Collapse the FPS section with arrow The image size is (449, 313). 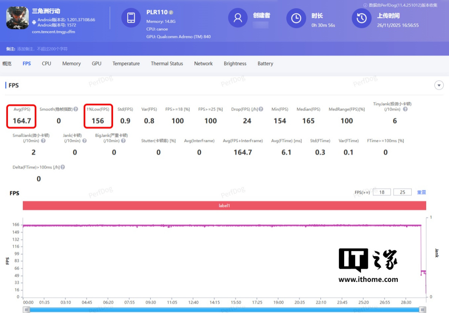[439, 85]
